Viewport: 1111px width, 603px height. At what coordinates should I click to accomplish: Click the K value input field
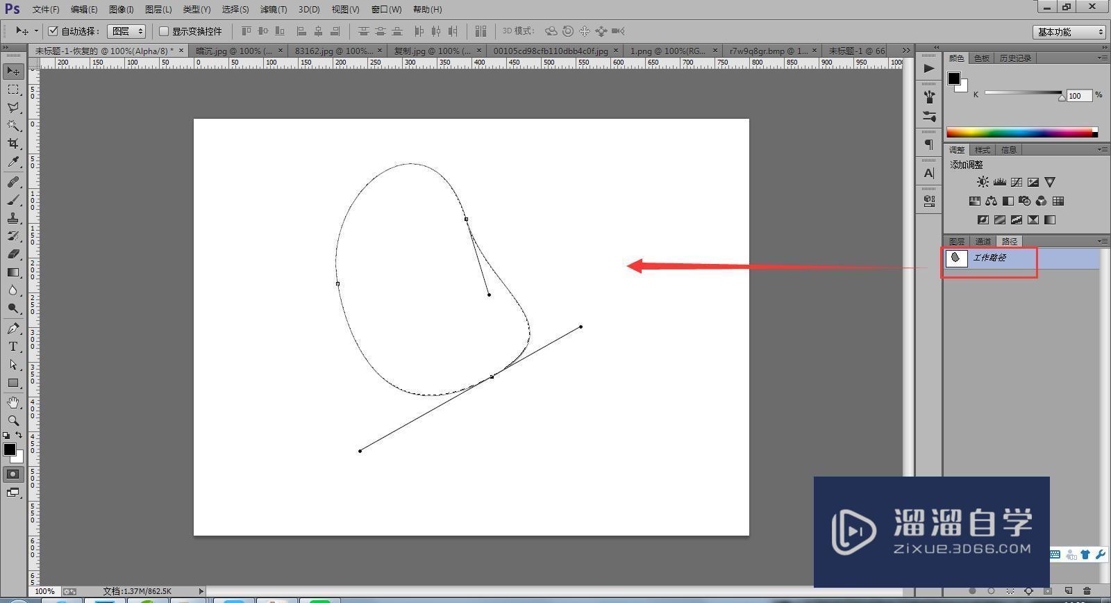coord(1079,95)
